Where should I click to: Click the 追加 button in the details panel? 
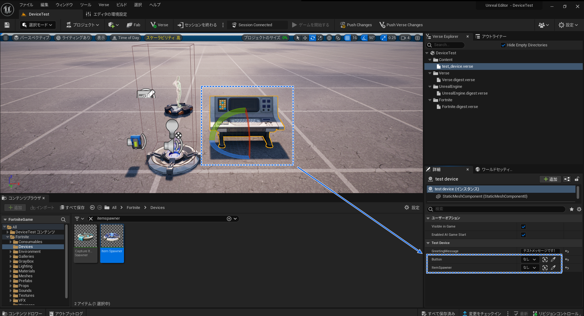550,179
